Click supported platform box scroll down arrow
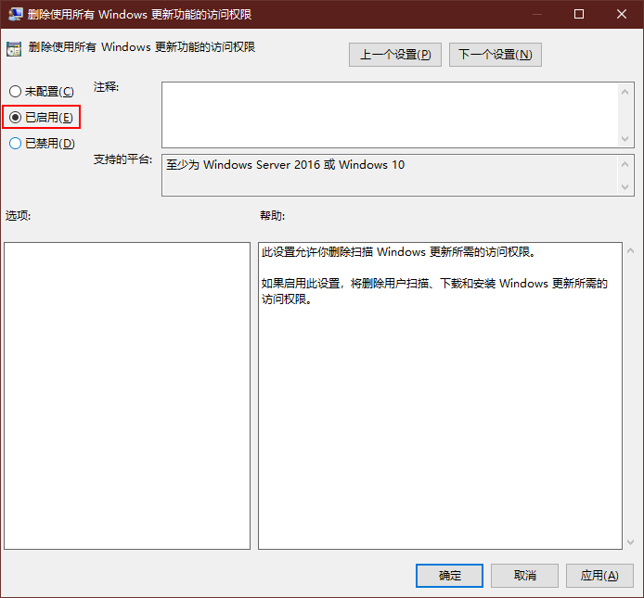The height and width of the screenshot is (598, 644). pyautogui.click(x=625, y=187)
